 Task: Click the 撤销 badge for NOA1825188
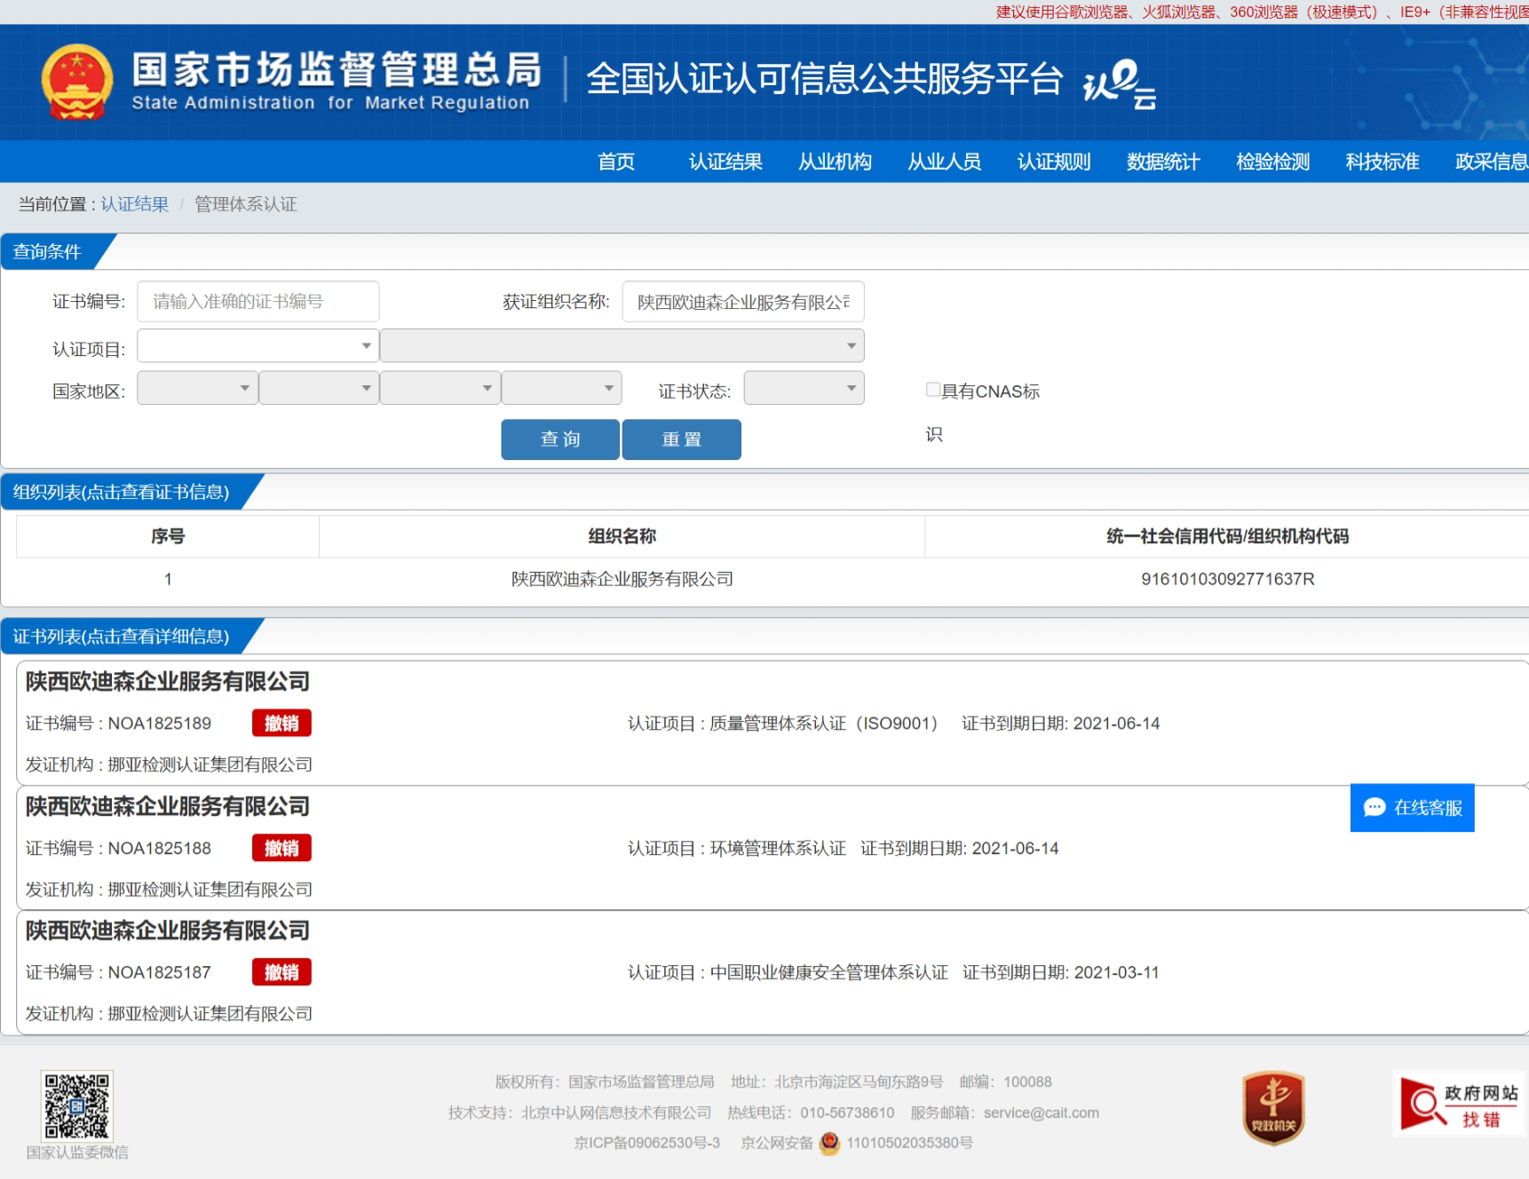(281, 849)
